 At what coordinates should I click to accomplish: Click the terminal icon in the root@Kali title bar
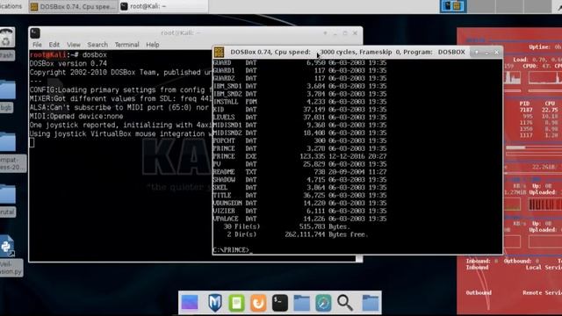35,33
